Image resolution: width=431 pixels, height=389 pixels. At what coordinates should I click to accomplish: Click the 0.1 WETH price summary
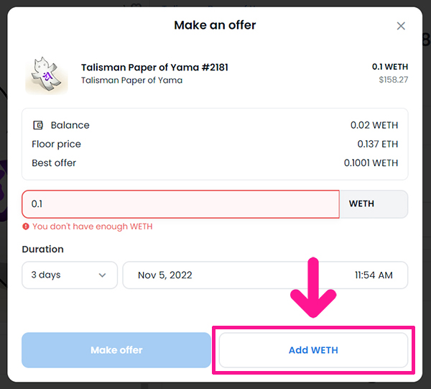pos(390,67)
